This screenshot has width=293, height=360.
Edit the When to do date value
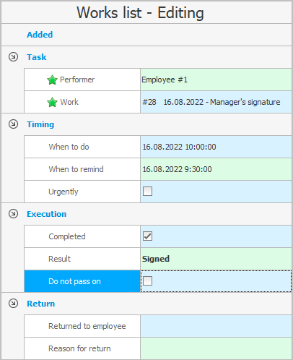coord(216,147)
